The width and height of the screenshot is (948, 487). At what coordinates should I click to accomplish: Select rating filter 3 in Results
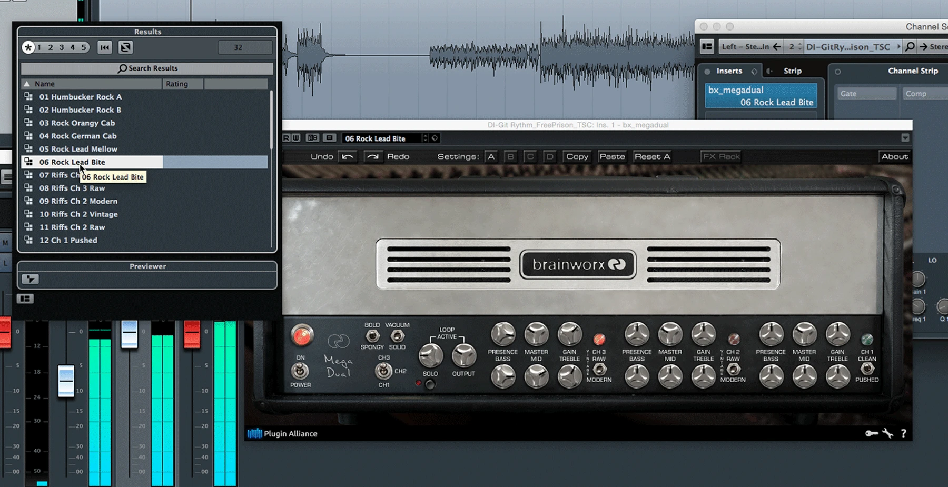[62, 47]
